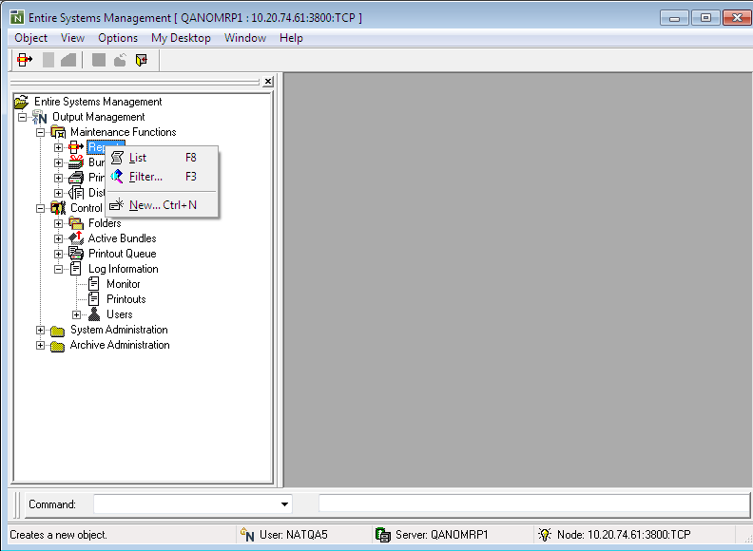753x551 pixels.
Task: Select the Entire Systems Management root folder icon
Action: [22, 102]
